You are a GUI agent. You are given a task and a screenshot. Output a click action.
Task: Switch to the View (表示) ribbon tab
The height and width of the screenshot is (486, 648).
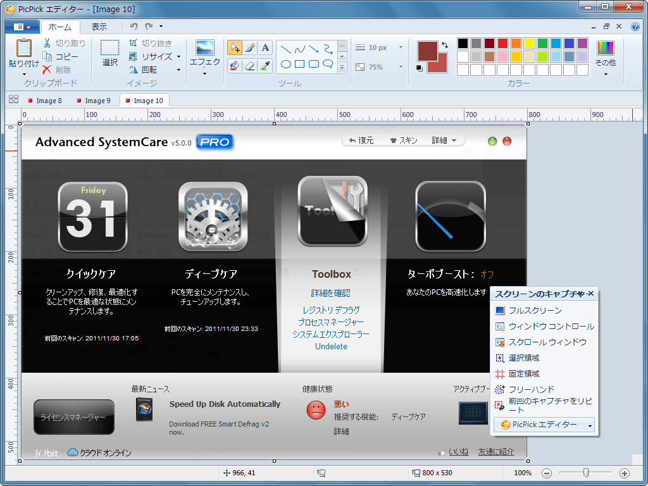tap(99, 27)
